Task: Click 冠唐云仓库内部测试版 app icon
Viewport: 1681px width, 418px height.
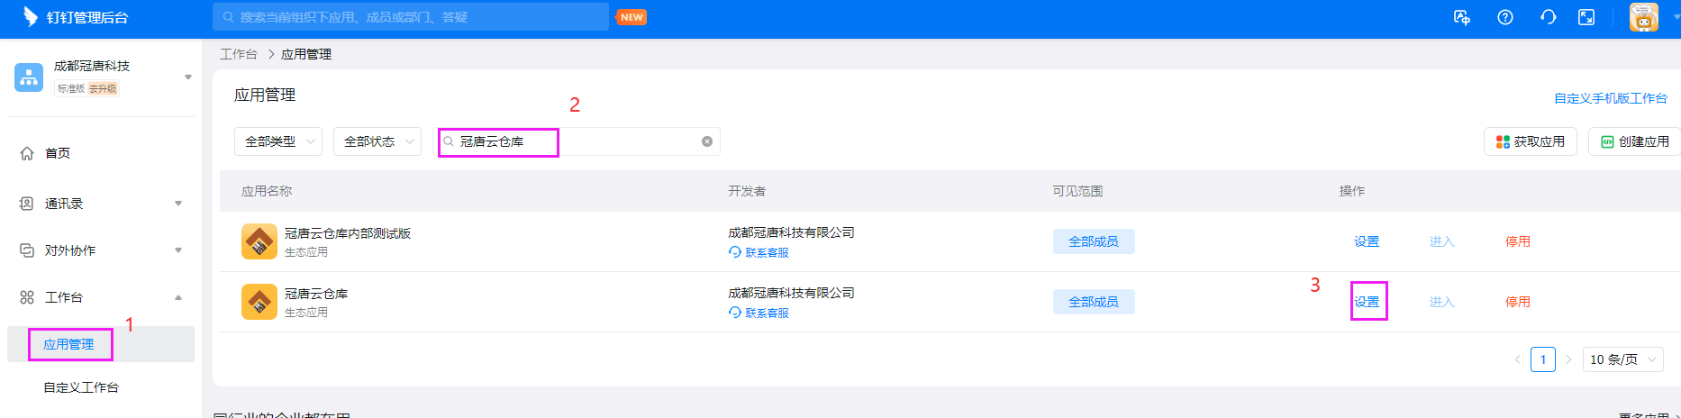Action: coord(259,241)
